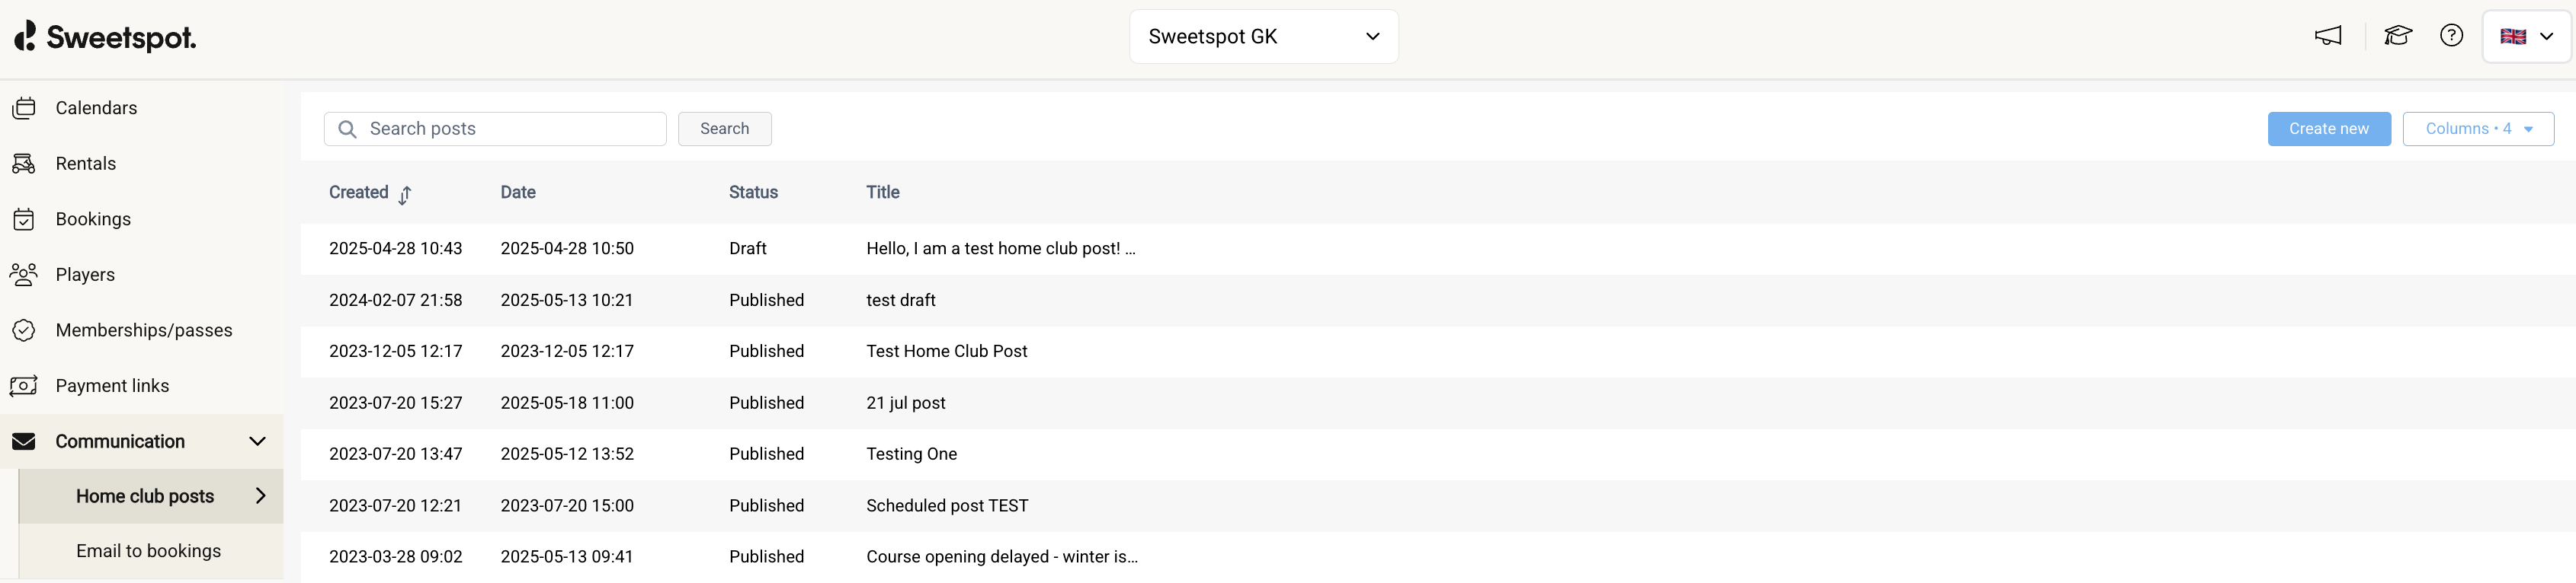Click the Search button
Viewport: 2576px width, 583px height.
click(724, 129)
